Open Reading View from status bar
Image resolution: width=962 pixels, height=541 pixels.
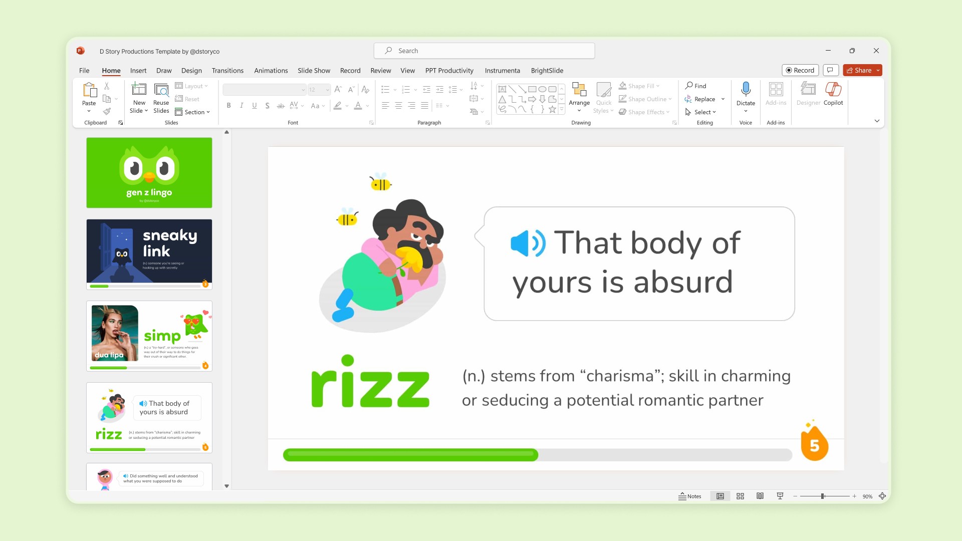(x=760, y=496)
